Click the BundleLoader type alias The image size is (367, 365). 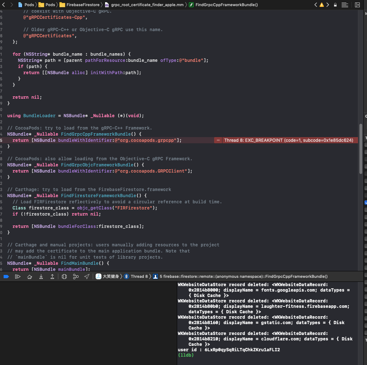coord(39,116)
